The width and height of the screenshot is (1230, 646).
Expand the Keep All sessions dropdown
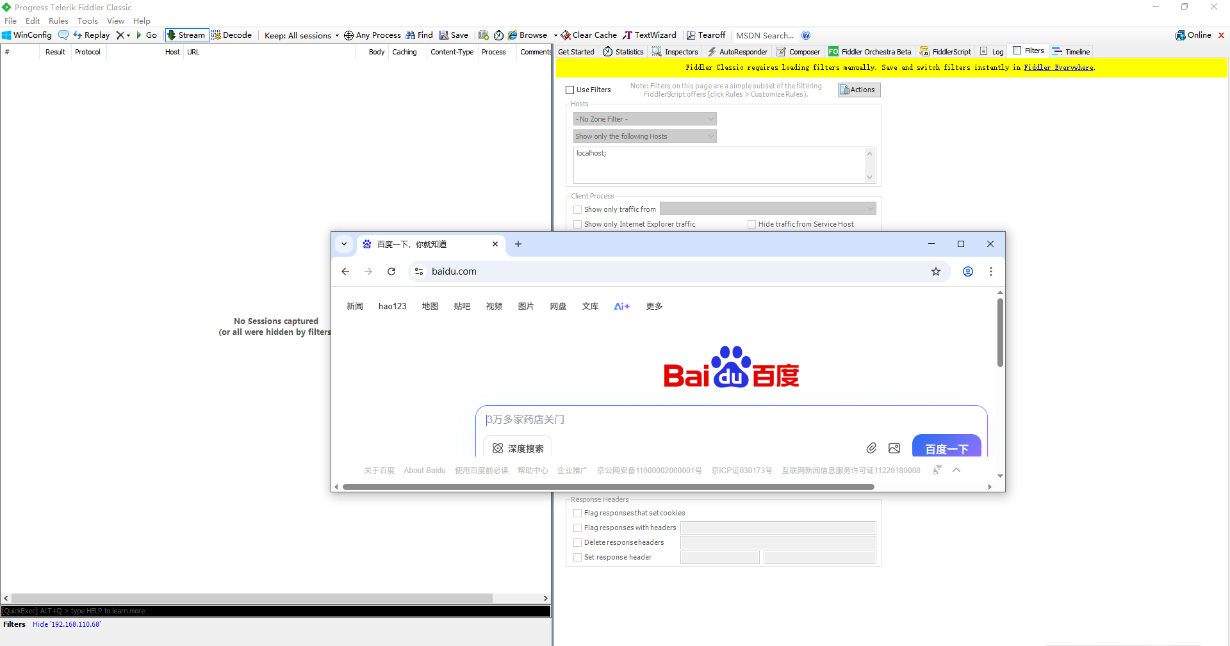(336, 35)
